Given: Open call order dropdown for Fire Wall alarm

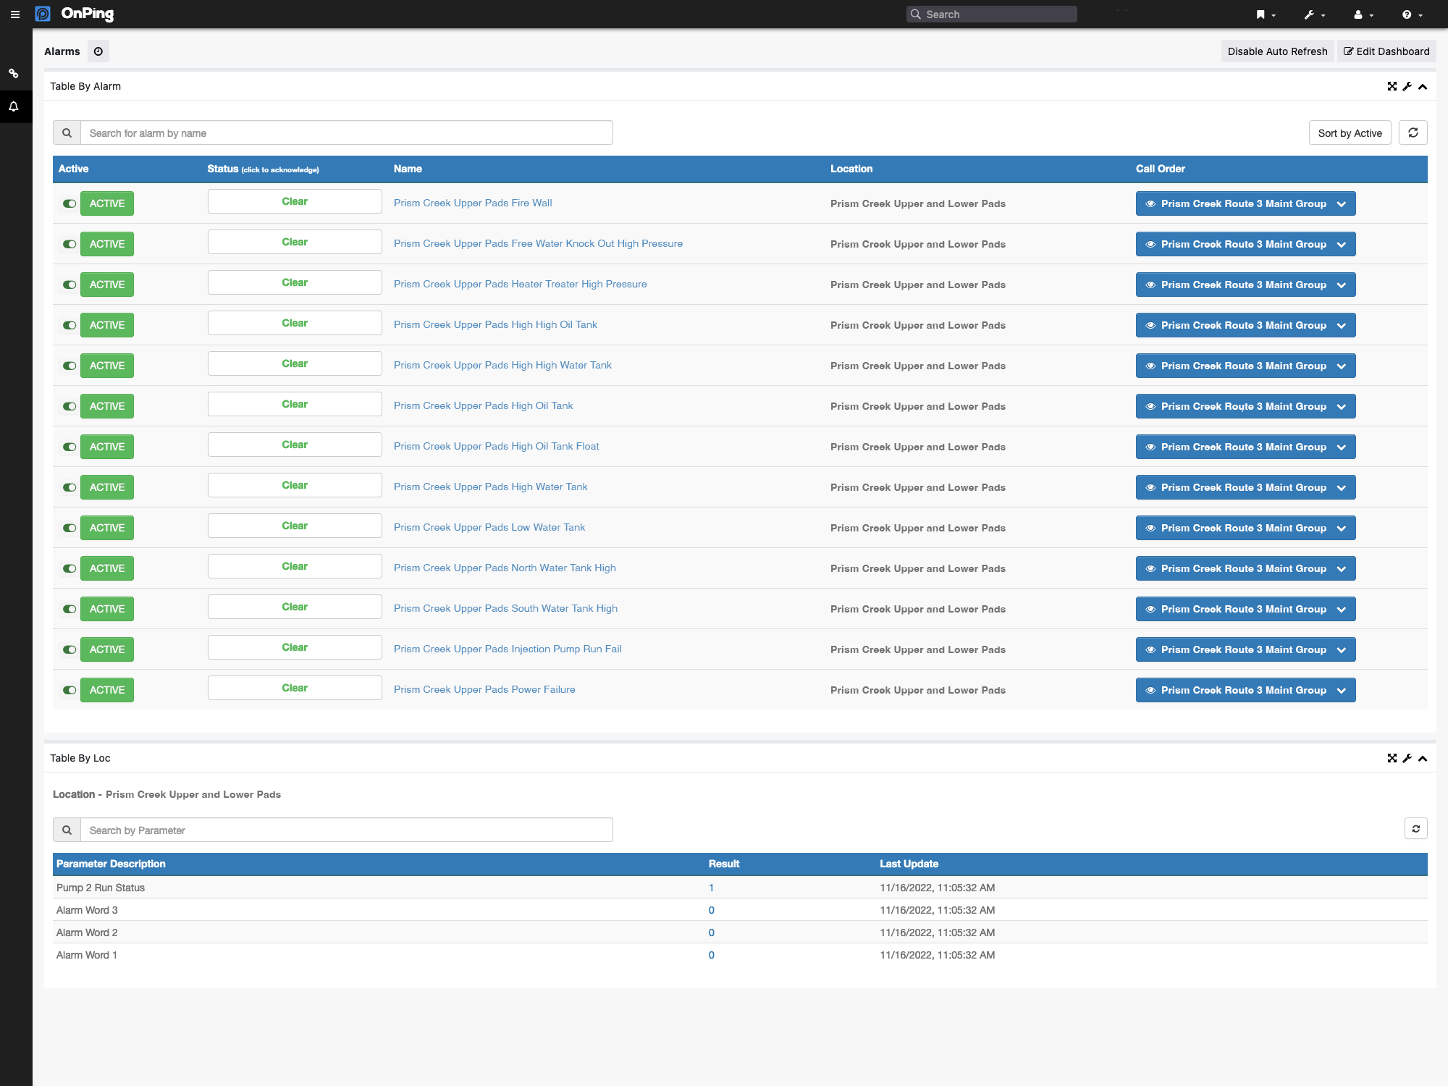Looking at the screenshot, I should coord(1343,203).
